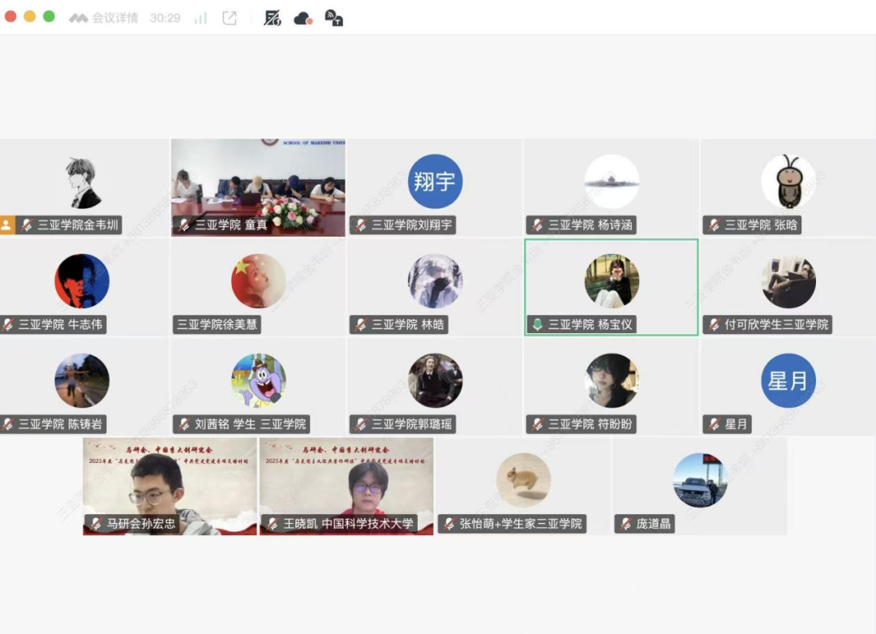Click the 30:29 meeting timer
This screenshot has height=634, width=876.
pyautogui.click(x=165, y=18)
